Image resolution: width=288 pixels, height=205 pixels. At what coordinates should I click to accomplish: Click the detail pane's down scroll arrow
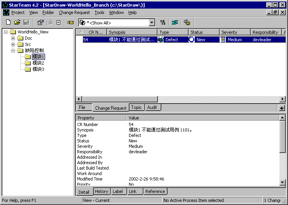[x=282, y=182]
